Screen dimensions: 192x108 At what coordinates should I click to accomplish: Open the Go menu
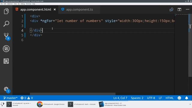(x=19, y=4)
